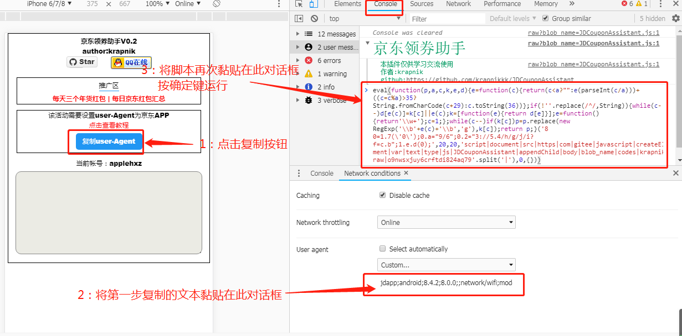682x336 pixels.
Task: Click the 5 hidden messages label
Action: pyautogui.click(x=653, y=18)
